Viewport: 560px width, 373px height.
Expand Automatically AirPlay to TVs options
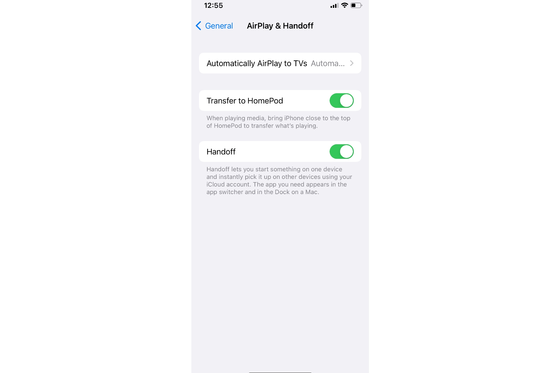pos(280,63)
